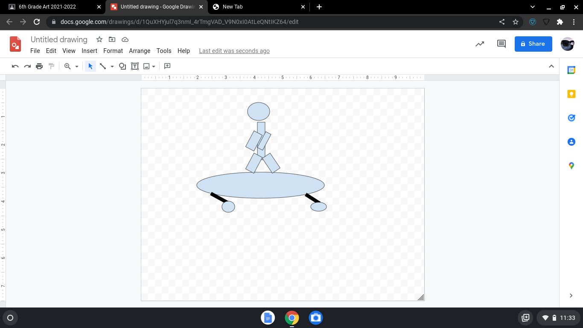The height and width of the screenshot is (328, 583).
Task: Hide the menus with collapse arrow
Action: coord(551,66)
